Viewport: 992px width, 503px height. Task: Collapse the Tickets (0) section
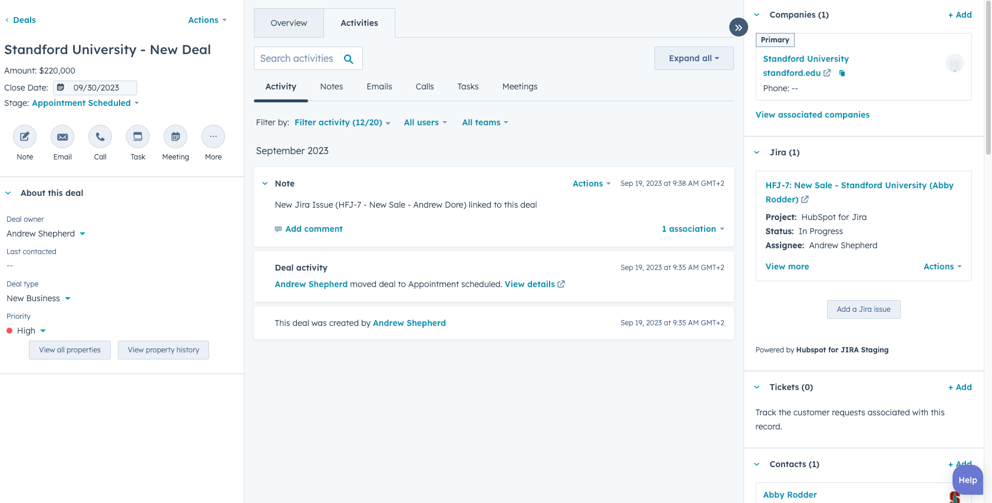[757, 387]
